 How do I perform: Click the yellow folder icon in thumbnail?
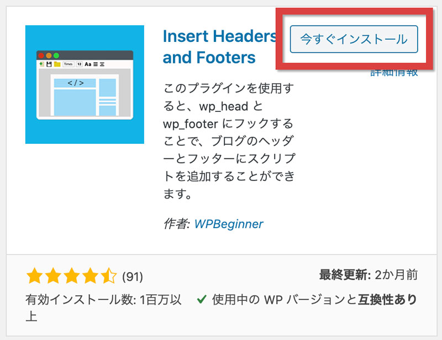(x=57, y=64)
